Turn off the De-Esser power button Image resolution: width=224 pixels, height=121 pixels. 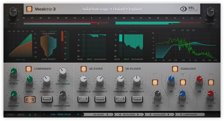pyautogui.click(x=83, y=68)
